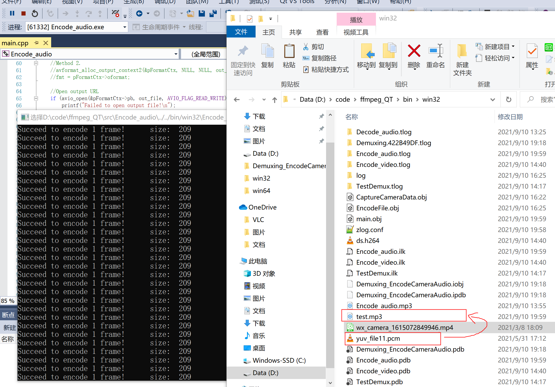The width and height of the screenshot is (555, 387).
Task: Click navigation pane scrollbar down arrow
Action: coord(330,382)
